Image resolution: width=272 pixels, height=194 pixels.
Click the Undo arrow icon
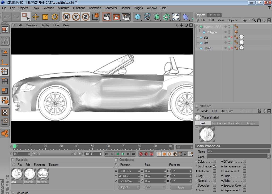(7, 17)
